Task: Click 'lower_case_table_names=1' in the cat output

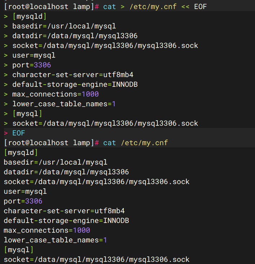Action: click(56, 240)
